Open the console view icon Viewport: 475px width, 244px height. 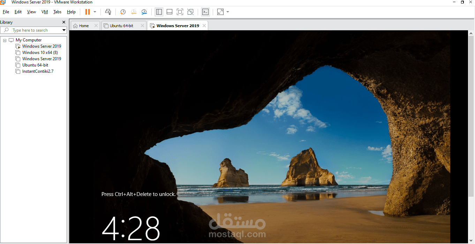click(x=205, y=12)
